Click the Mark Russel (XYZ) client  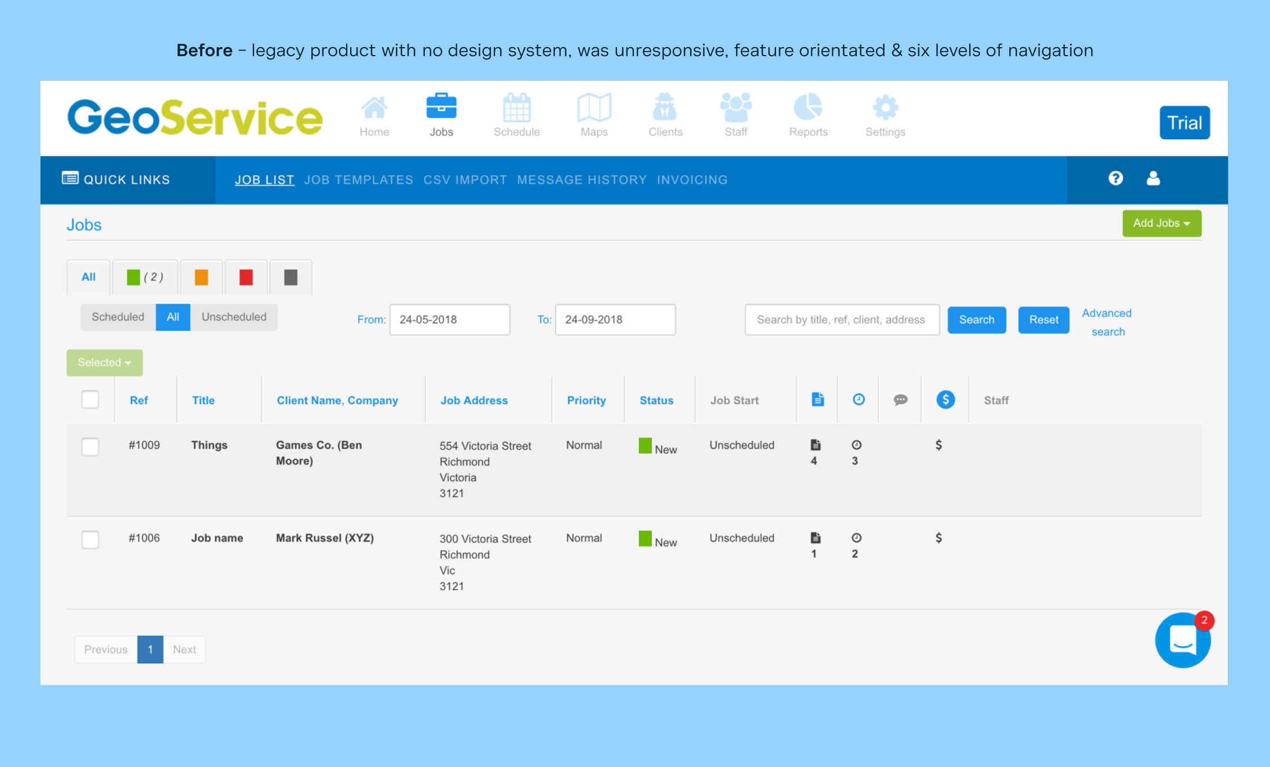(x=325, y=538)
